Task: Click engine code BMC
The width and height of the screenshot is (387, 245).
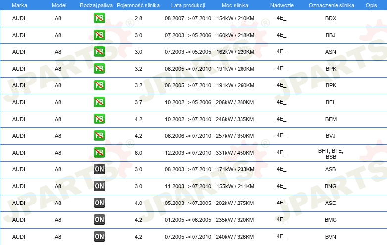Action: pyautogui.click(x=331, y=220)
